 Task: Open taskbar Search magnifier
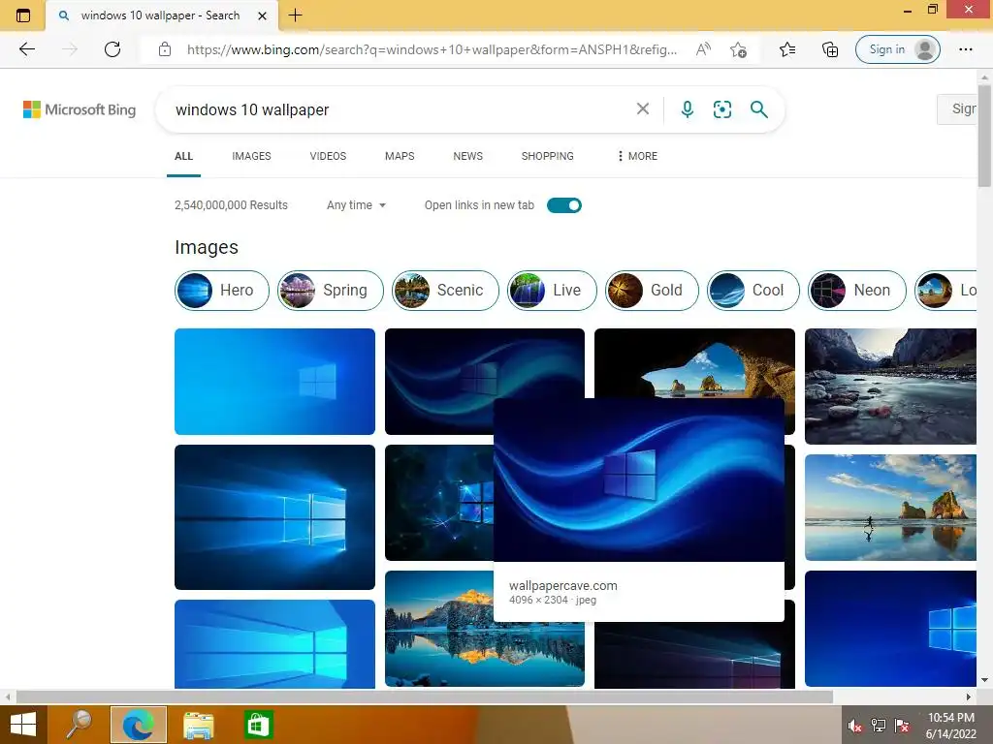79,725
